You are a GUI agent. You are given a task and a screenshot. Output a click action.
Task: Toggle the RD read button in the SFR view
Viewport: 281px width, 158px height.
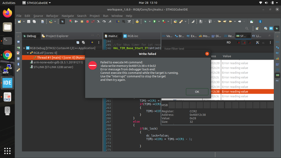tap(229, 42)
